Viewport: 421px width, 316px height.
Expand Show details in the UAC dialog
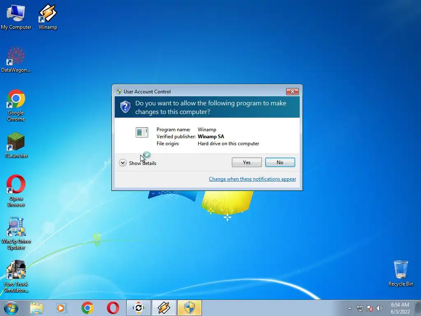(x=137, y=163)
